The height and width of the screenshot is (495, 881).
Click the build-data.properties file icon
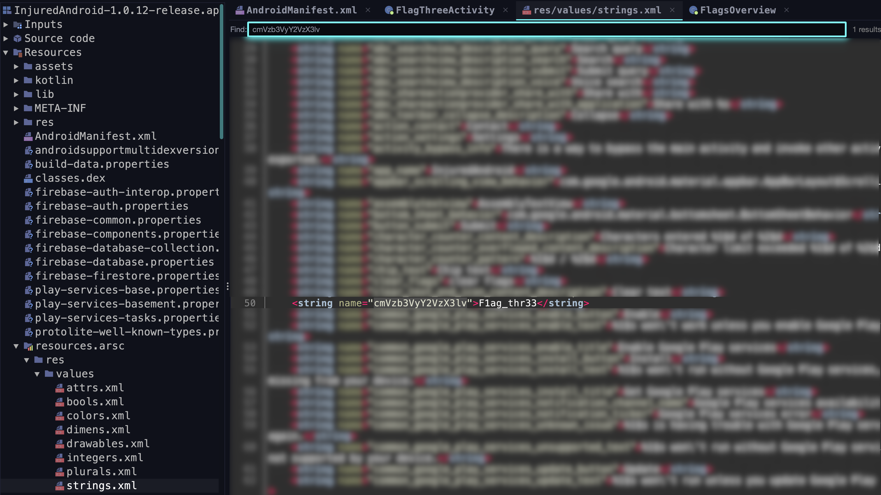pos(29,164)
